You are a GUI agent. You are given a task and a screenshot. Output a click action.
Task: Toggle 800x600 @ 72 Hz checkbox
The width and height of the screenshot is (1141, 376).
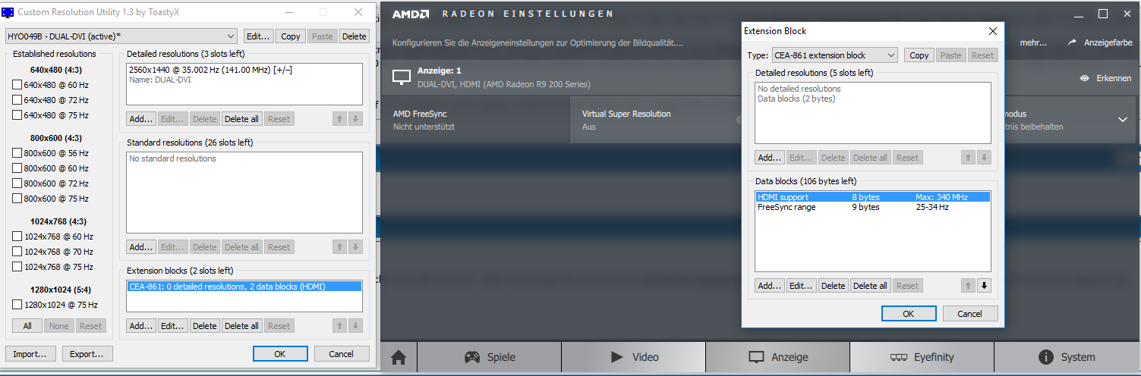tap(17, 183)
